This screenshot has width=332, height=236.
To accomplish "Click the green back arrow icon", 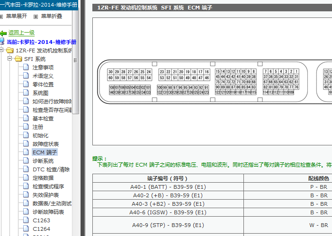I will [x=3, y=33].
